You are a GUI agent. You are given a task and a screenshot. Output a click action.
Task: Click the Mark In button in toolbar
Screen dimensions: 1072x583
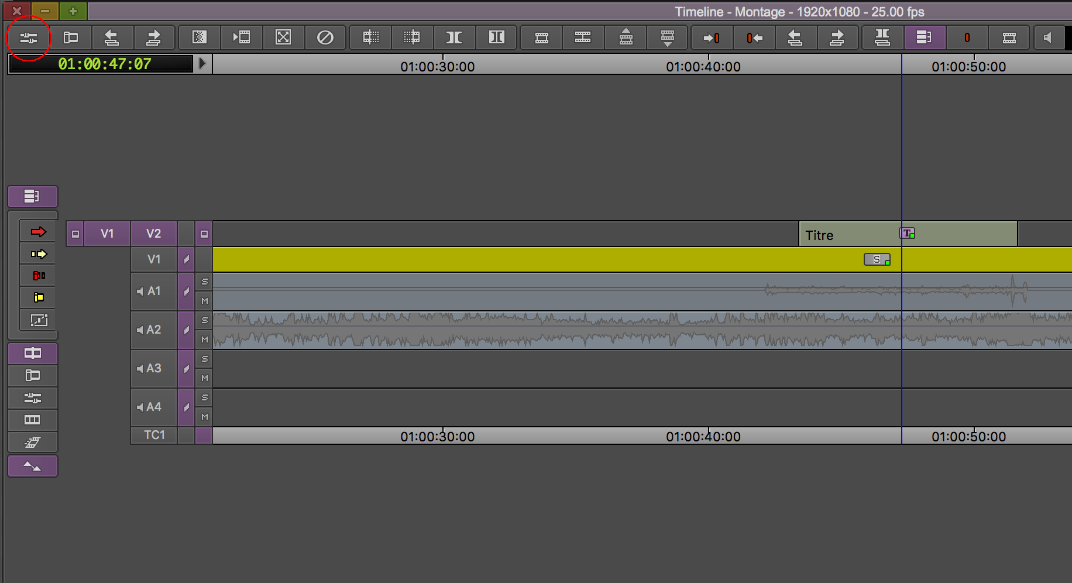click(x=712, y=38)
